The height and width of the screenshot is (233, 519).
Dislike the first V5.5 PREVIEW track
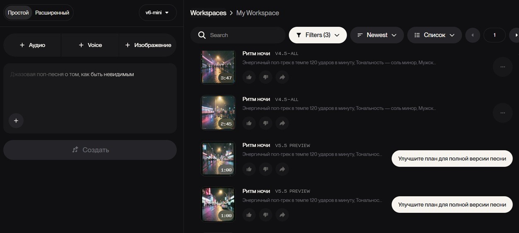[x=266, y=169]
